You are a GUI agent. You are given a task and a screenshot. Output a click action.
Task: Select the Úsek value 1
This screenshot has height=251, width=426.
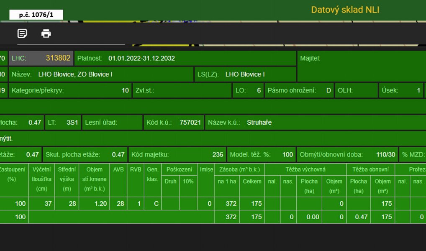click(418, 90)
